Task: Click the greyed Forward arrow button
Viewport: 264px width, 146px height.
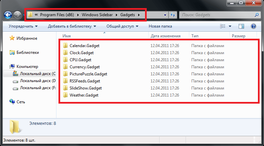Action: click(17, 15)
